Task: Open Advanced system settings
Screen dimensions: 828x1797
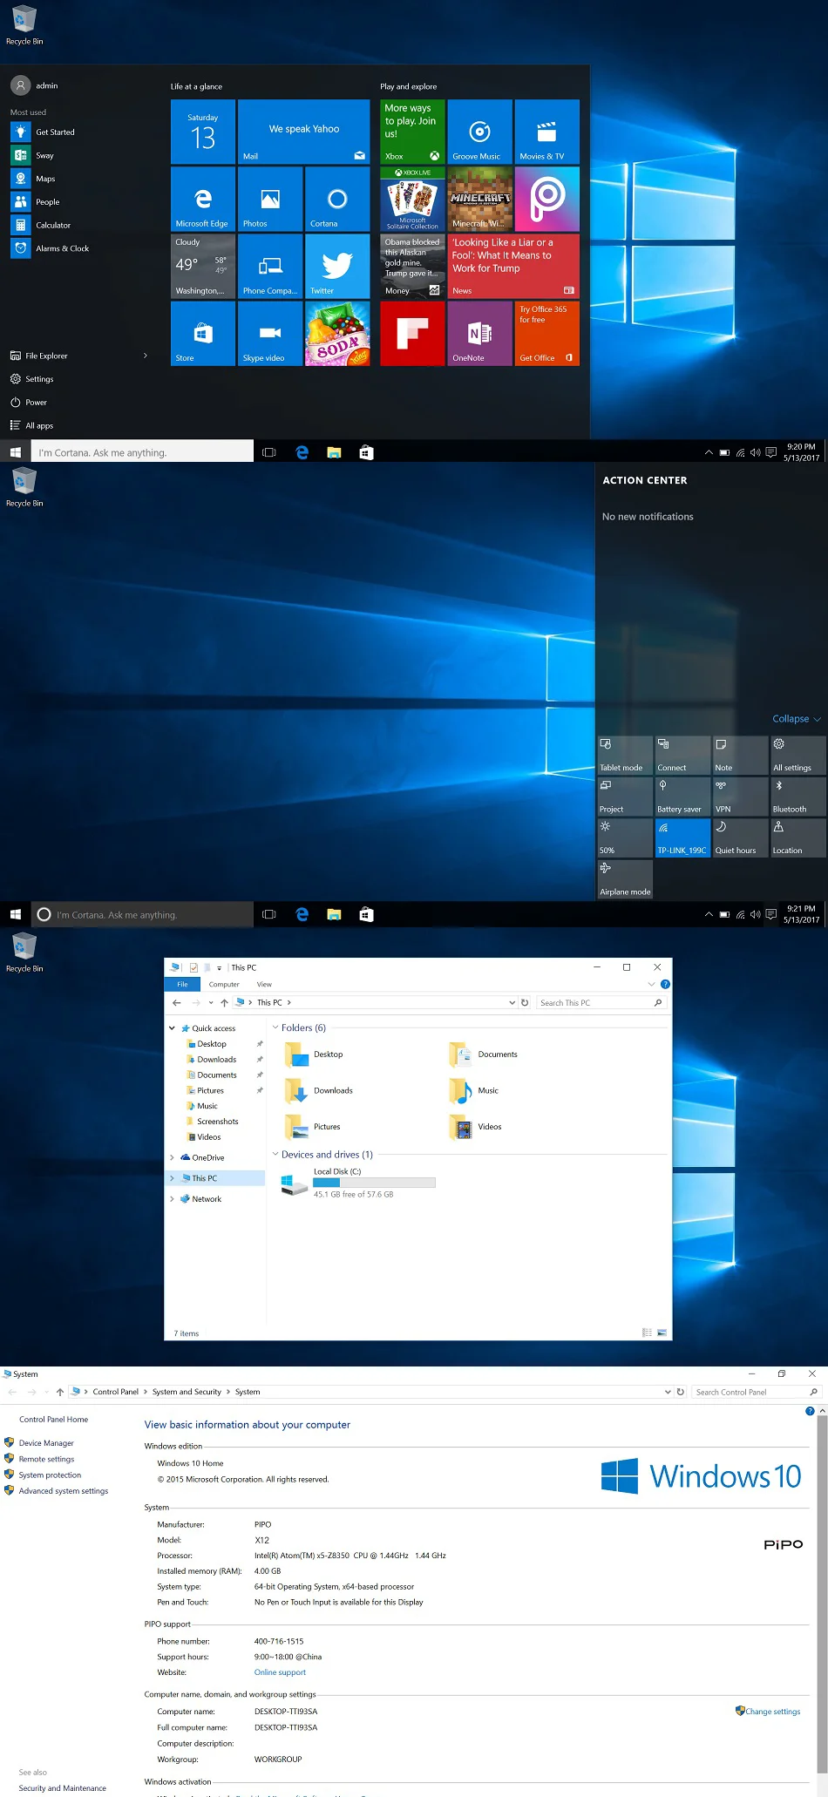Action: (x=64, y=1491)
